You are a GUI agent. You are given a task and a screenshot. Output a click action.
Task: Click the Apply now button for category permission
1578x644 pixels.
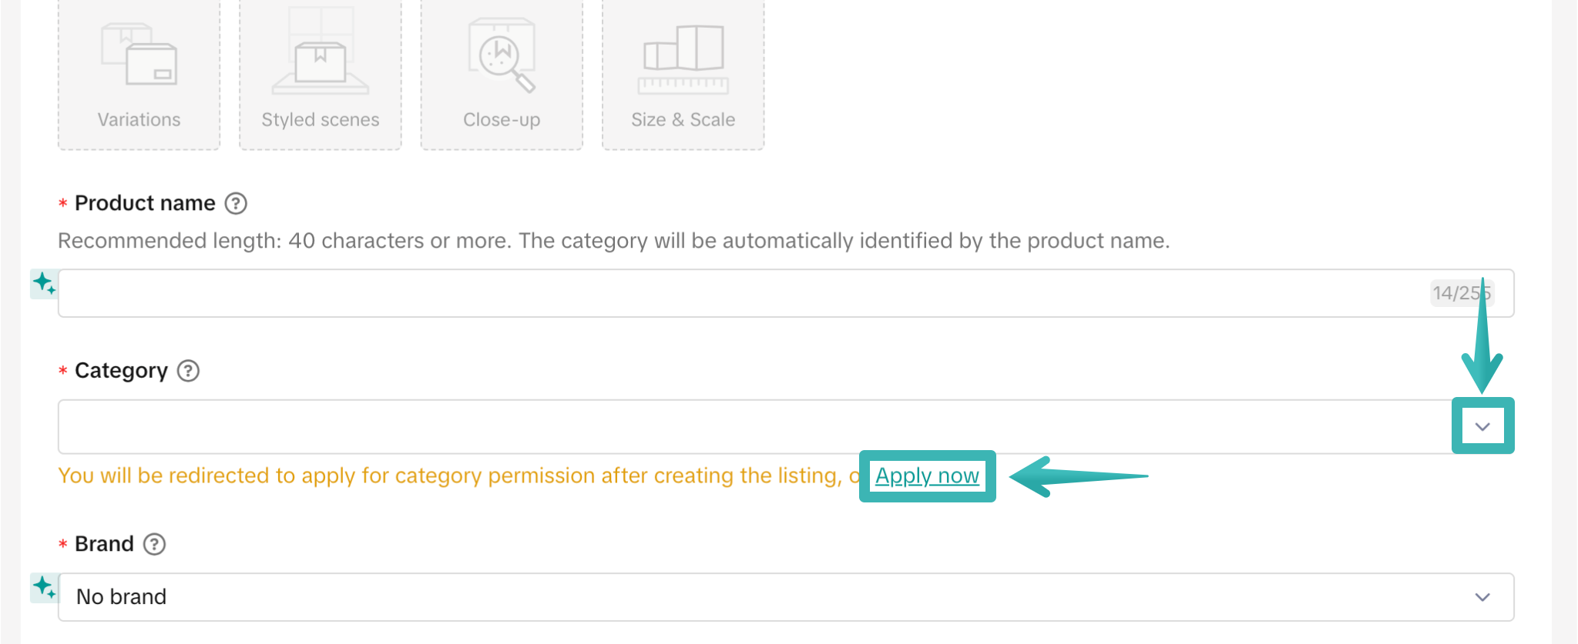tap(926, 475)
